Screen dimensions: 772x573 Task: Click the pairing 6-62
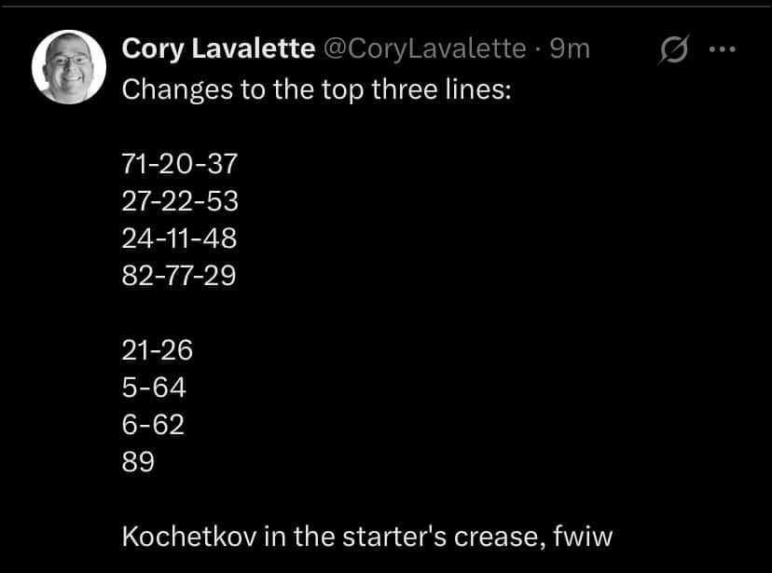(x=148, y=424)
